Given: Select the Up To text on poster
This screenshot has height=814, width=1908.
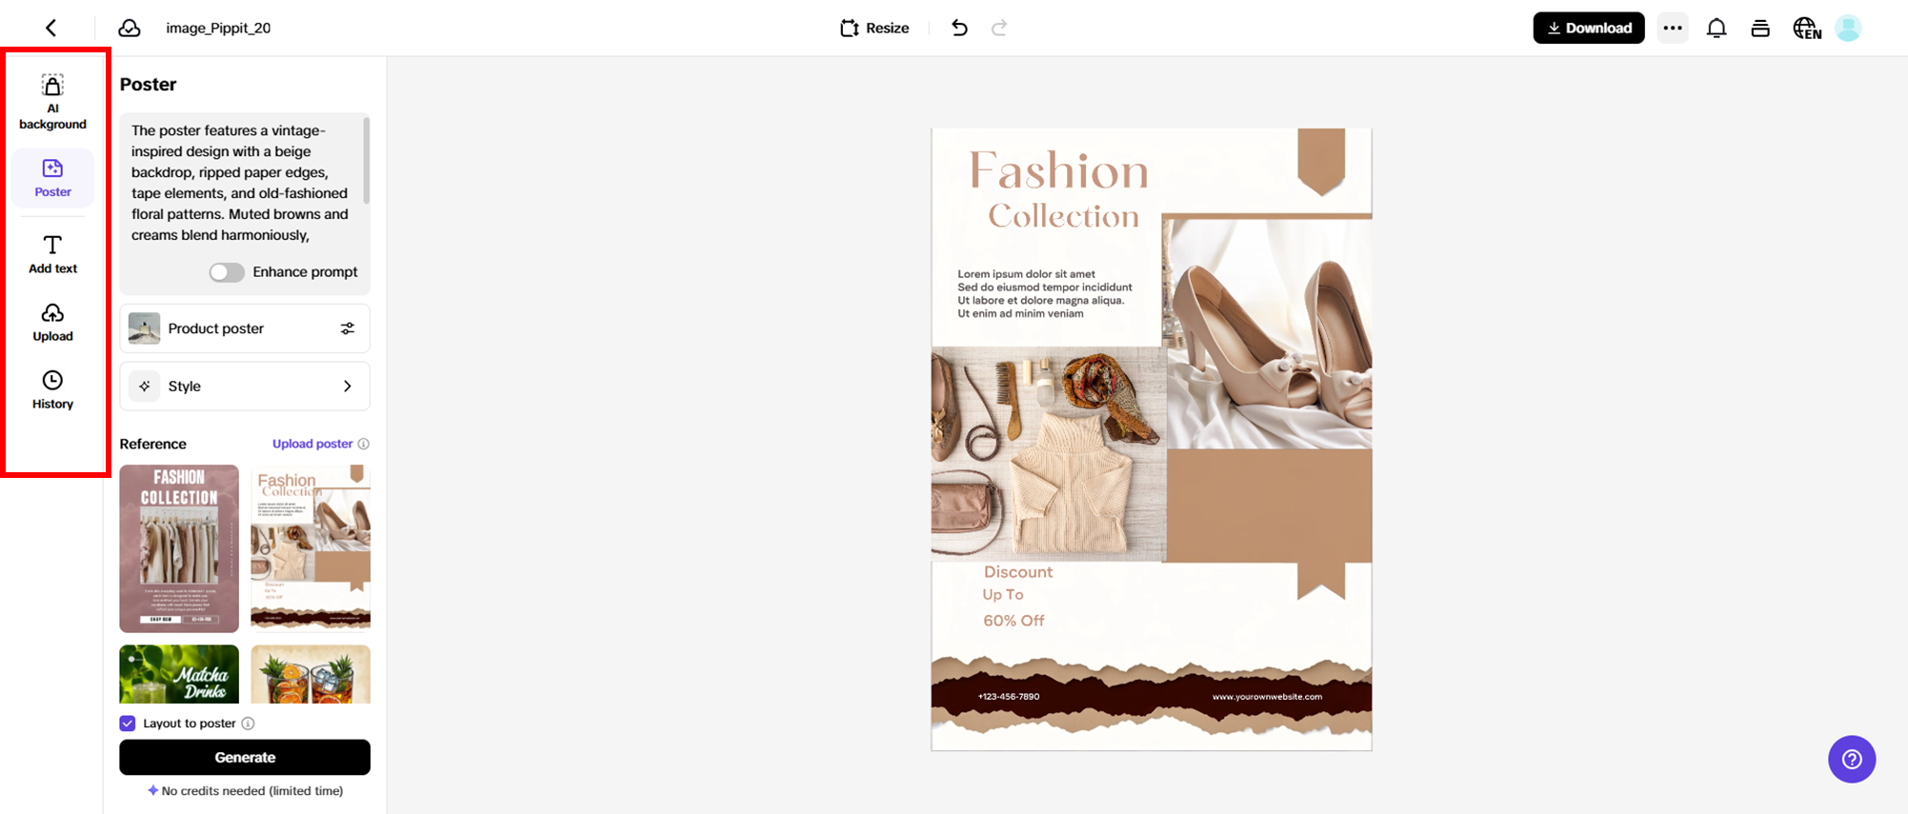Looking at the screenshot, I should coord(1003,595).
